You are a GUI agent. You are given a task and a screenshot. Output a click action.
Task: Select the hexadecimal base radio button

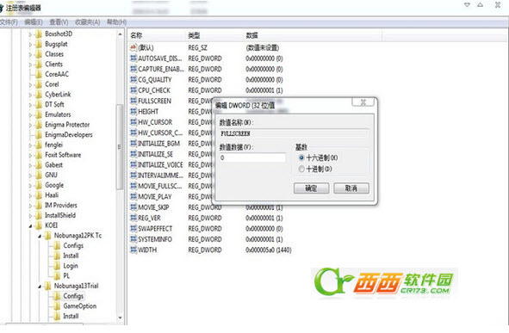tap(301, 158)
